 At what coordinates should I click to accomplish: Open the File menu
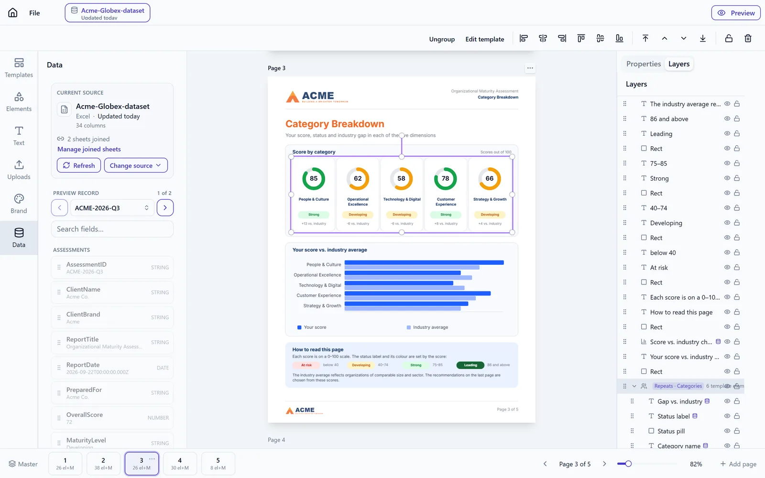click(34, 13)
